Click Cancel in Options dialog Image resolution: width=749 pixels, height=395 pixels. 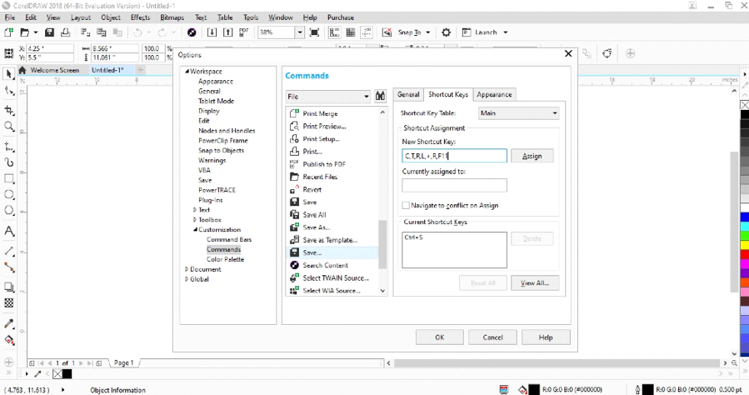point(492,337)
